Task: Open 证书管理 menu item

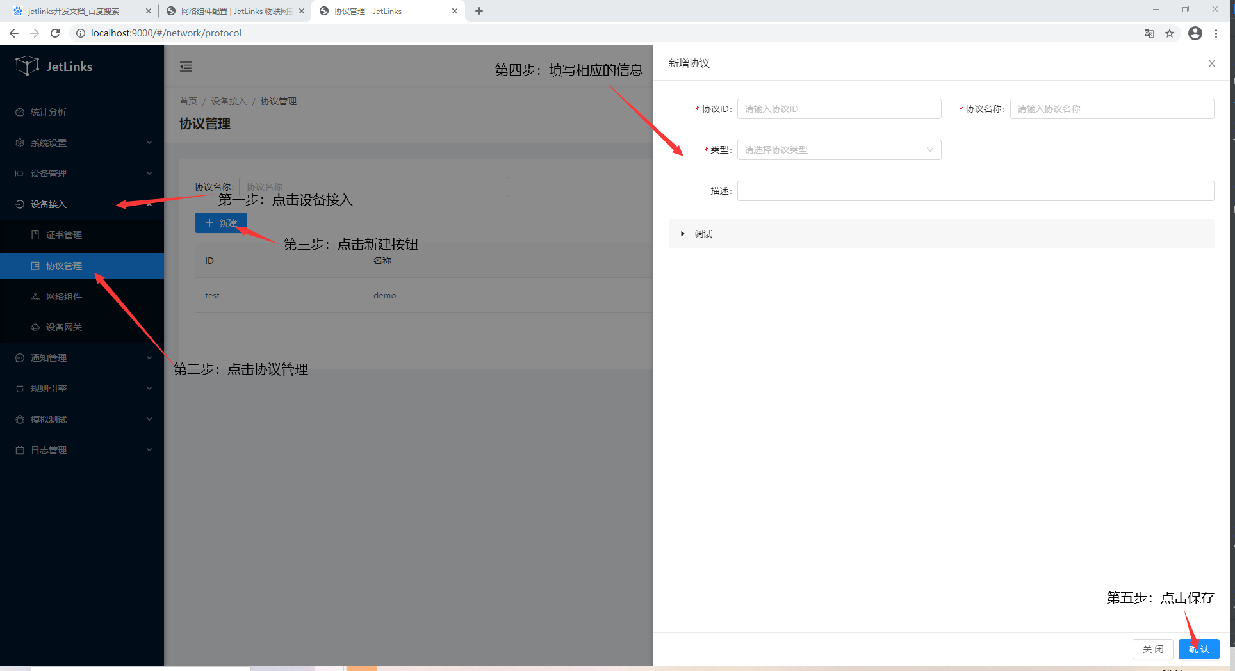Action: click(x=64, y=235)
